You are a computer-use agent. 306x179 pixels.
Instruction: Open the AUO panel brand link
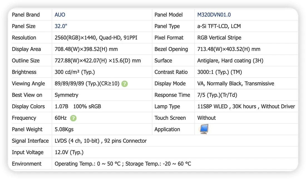pos(60,15)
